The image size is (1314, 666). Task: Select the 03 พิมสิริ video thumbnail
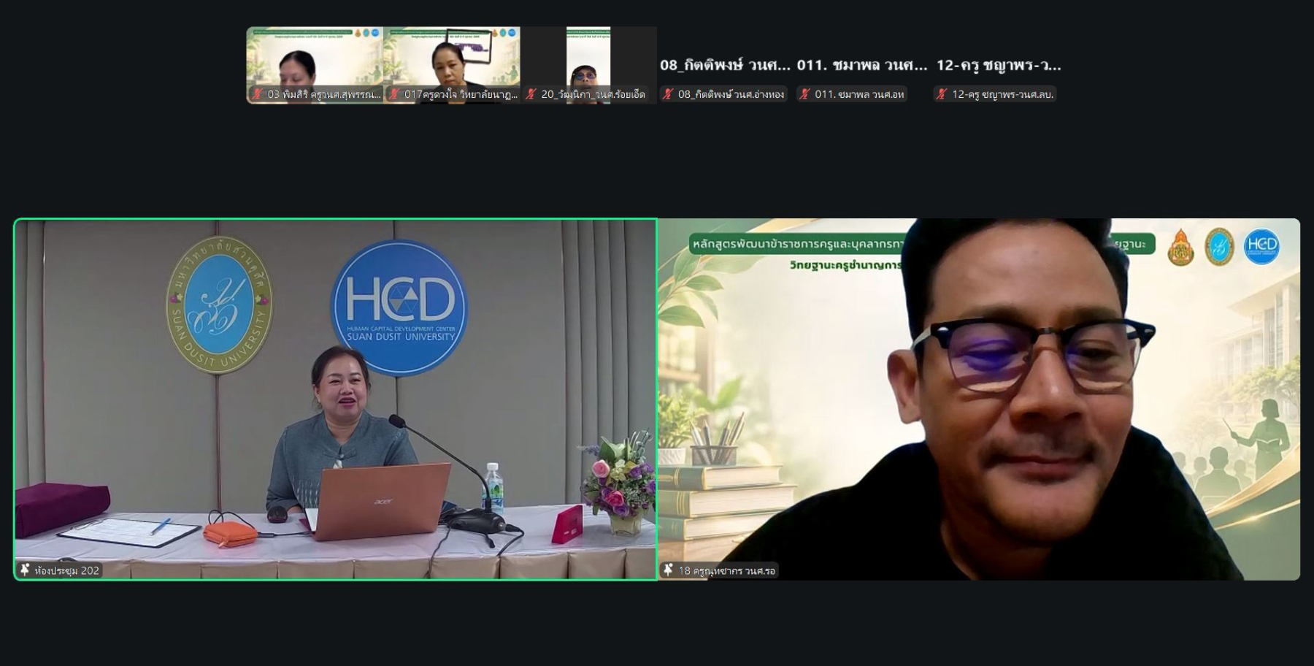coord(315,65)
